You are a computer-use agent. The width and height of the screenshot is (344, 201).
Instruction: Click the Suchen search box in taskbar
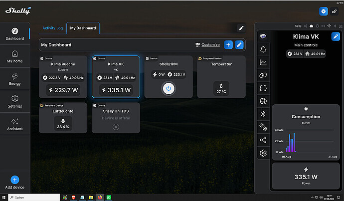point(34,198)
